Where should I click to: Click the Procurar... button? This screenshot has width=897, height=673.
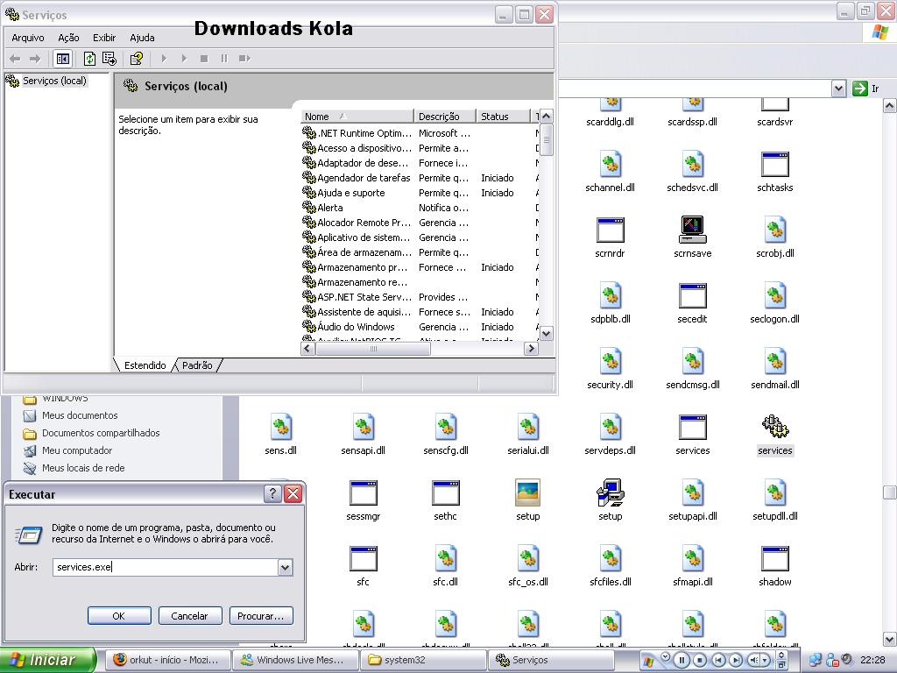click(x=260, y=616)
